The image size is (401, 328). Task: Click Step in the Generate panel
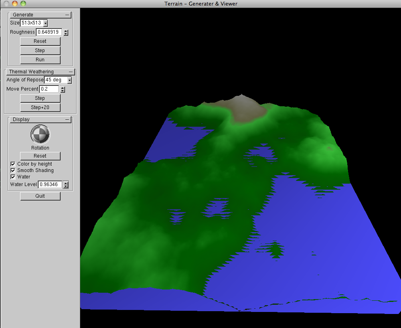tap(40, 51)
